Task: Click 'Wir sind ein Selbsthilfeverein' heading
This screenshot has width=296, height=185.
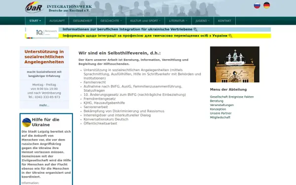Action: pyautogui.click(x=119, y=53)
